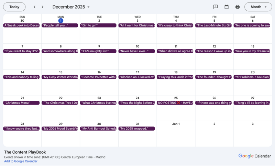Print the calendar using the printer icon
This screenshot has width=275, height=166.
click(x=238, y=7)
